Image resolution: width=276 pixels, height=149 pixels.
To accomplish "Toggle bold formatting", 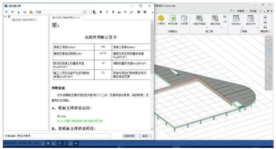I will point(101,12).
